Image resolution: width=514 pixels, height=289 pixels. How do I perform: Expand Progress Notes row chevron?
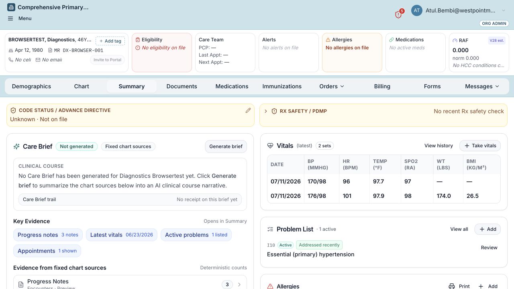[239, 285]
